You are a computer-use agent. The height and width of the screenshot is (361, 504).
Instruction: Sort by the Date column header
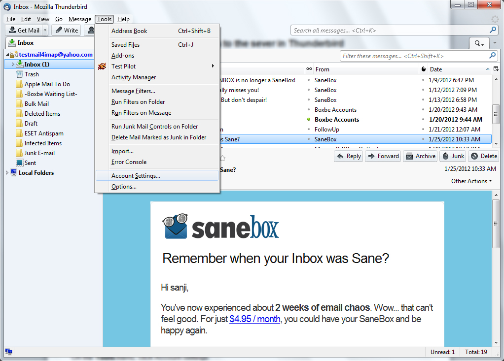(460, 69)
